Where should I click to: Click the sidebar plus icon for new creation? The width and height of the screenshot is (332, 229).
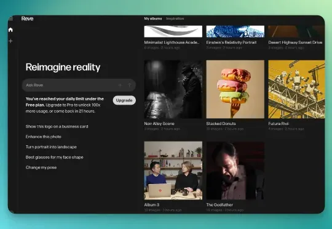click(x=10, y=41)
